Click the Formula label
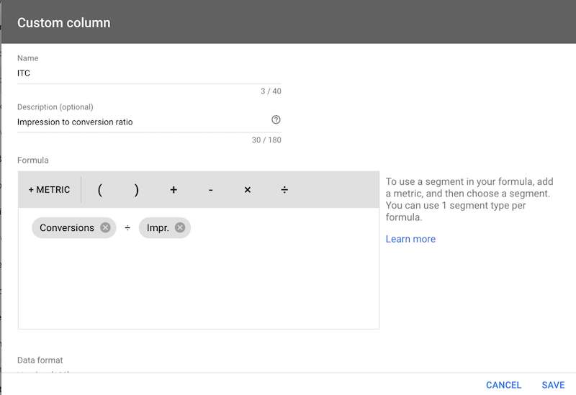 pyautogui.click(x=32, y=160)
